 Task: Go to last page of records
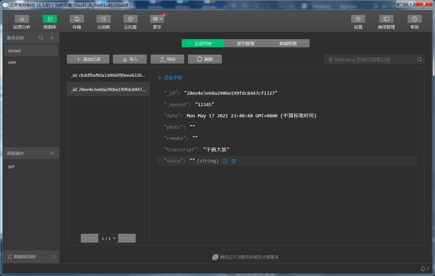pos(131,238)
